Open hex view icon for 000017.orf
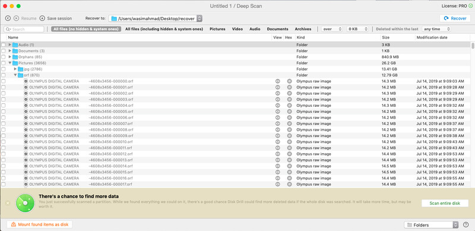 click(x=289, y=184)
